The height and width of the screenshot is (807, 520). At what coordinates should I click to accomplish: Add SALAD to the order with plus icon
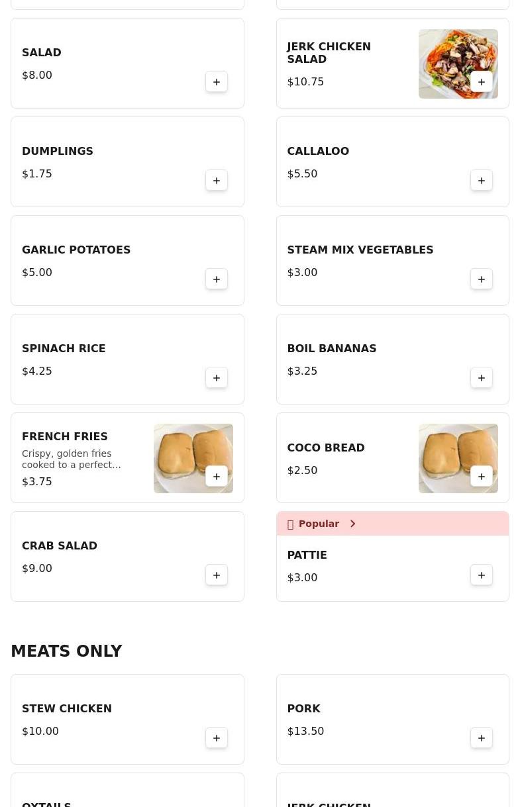click(217, 82)
